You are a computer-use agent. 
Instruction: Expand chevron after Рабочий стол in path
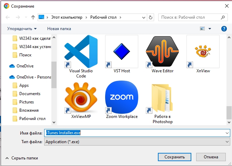120,17
